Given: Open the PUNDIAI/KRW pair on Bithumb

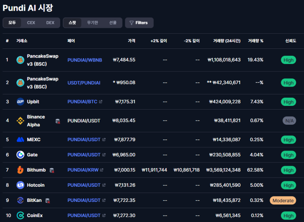Looking at the screenshot, I should coord(83,170).
